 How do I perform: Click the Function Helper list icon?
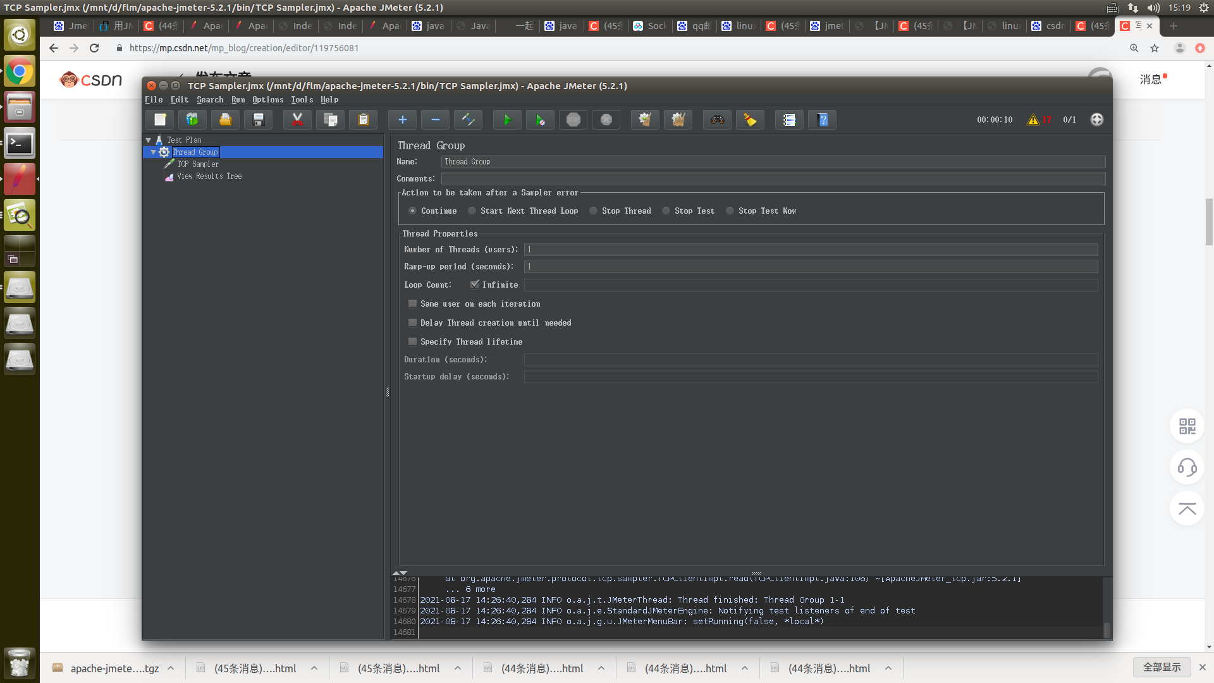[x=789, y=120]
